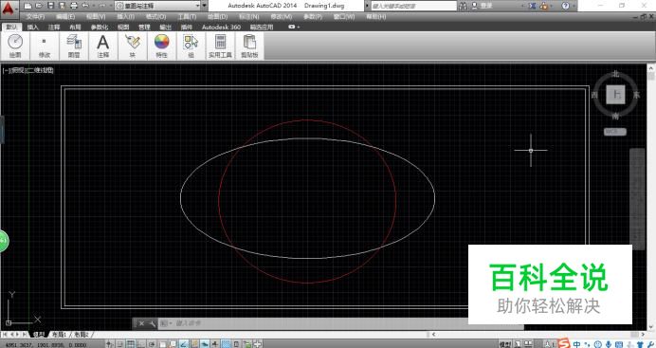
Task: Switch to the Autodesk 360 ribbon tab
Action: coord(221,27)
